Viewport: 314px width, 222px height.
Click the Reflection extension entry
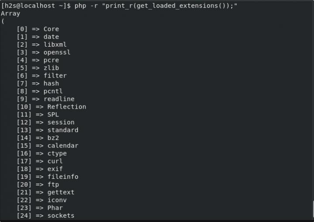tap(67, 107)
